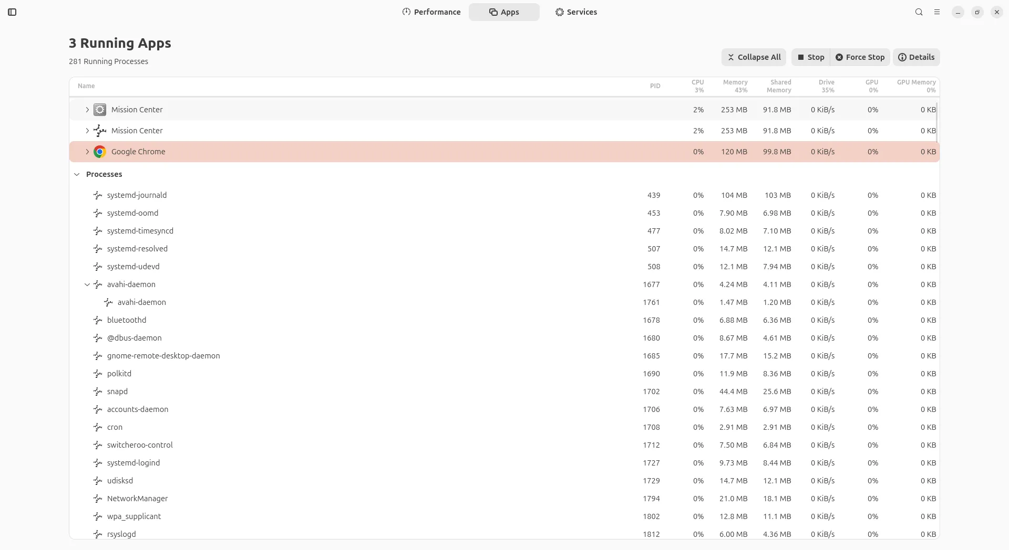The height and width of the screenshot is (550, 1009).
Task: Switch to the Performance tab
Action: [431, 12]
